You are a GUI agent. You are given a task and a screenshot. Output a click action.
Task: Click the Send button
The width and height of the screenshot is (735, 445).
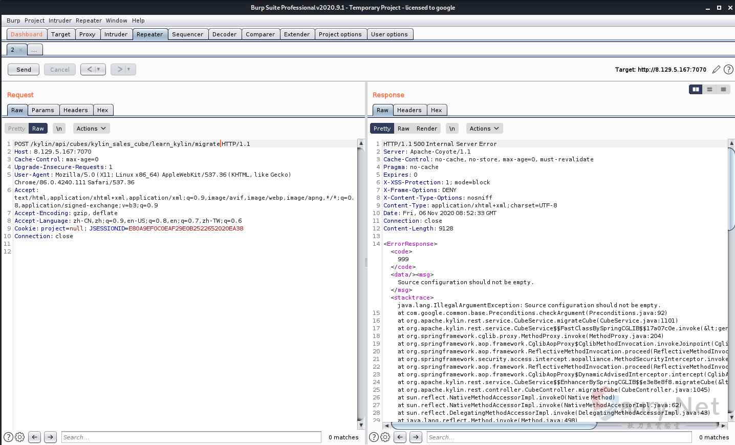tap(24, 70)
